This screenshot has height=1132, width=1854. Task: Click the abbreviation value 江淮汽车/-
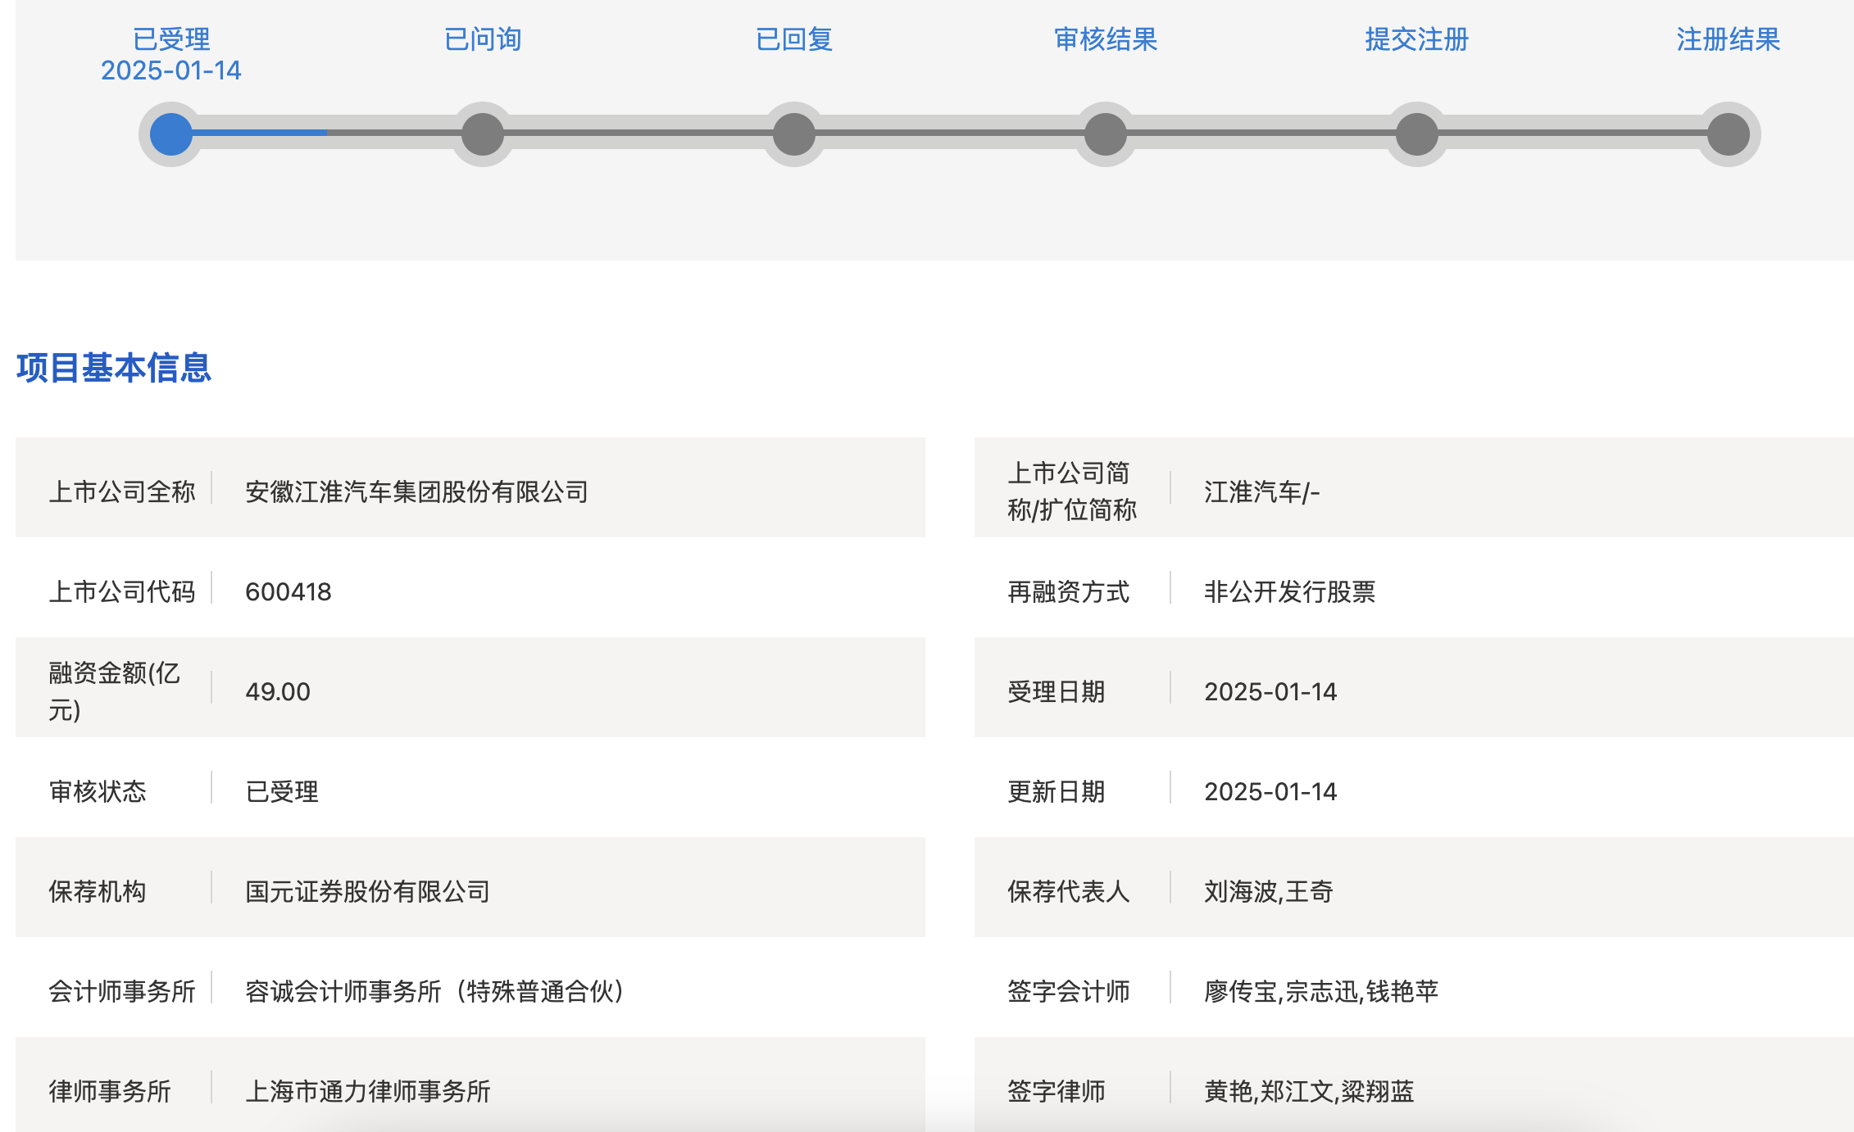pyautogui.click(x=1261, y=491)
